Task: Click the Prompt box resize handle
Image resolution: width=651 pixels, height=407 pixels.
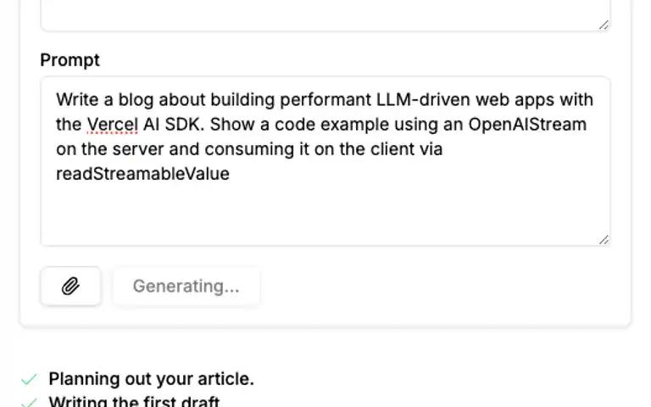Action: [604, 240]
